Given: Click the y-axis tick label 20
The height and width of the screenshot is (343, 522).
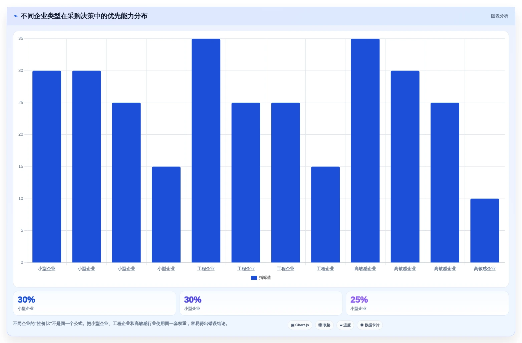Looking at the screenshot, I should [x=21, y=134].
